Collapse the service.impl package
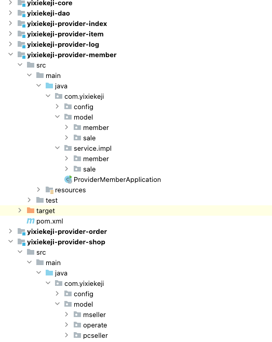This screenshot has height=342, width=272. [x=57, y=148]
